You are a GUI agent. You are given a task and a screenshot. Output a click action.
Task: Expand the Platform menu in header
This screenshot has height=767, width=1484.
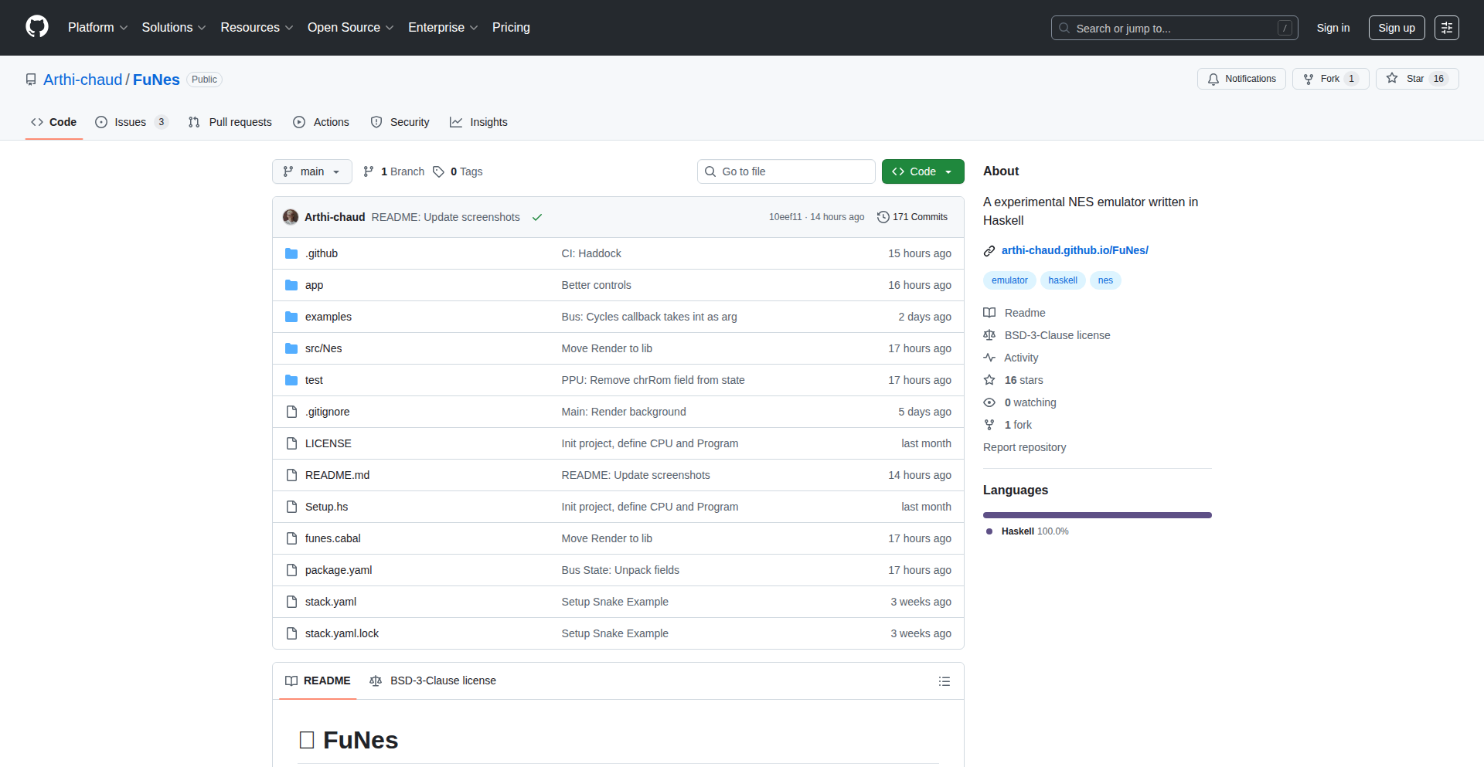pyautogui.click(x=97, y=28)
